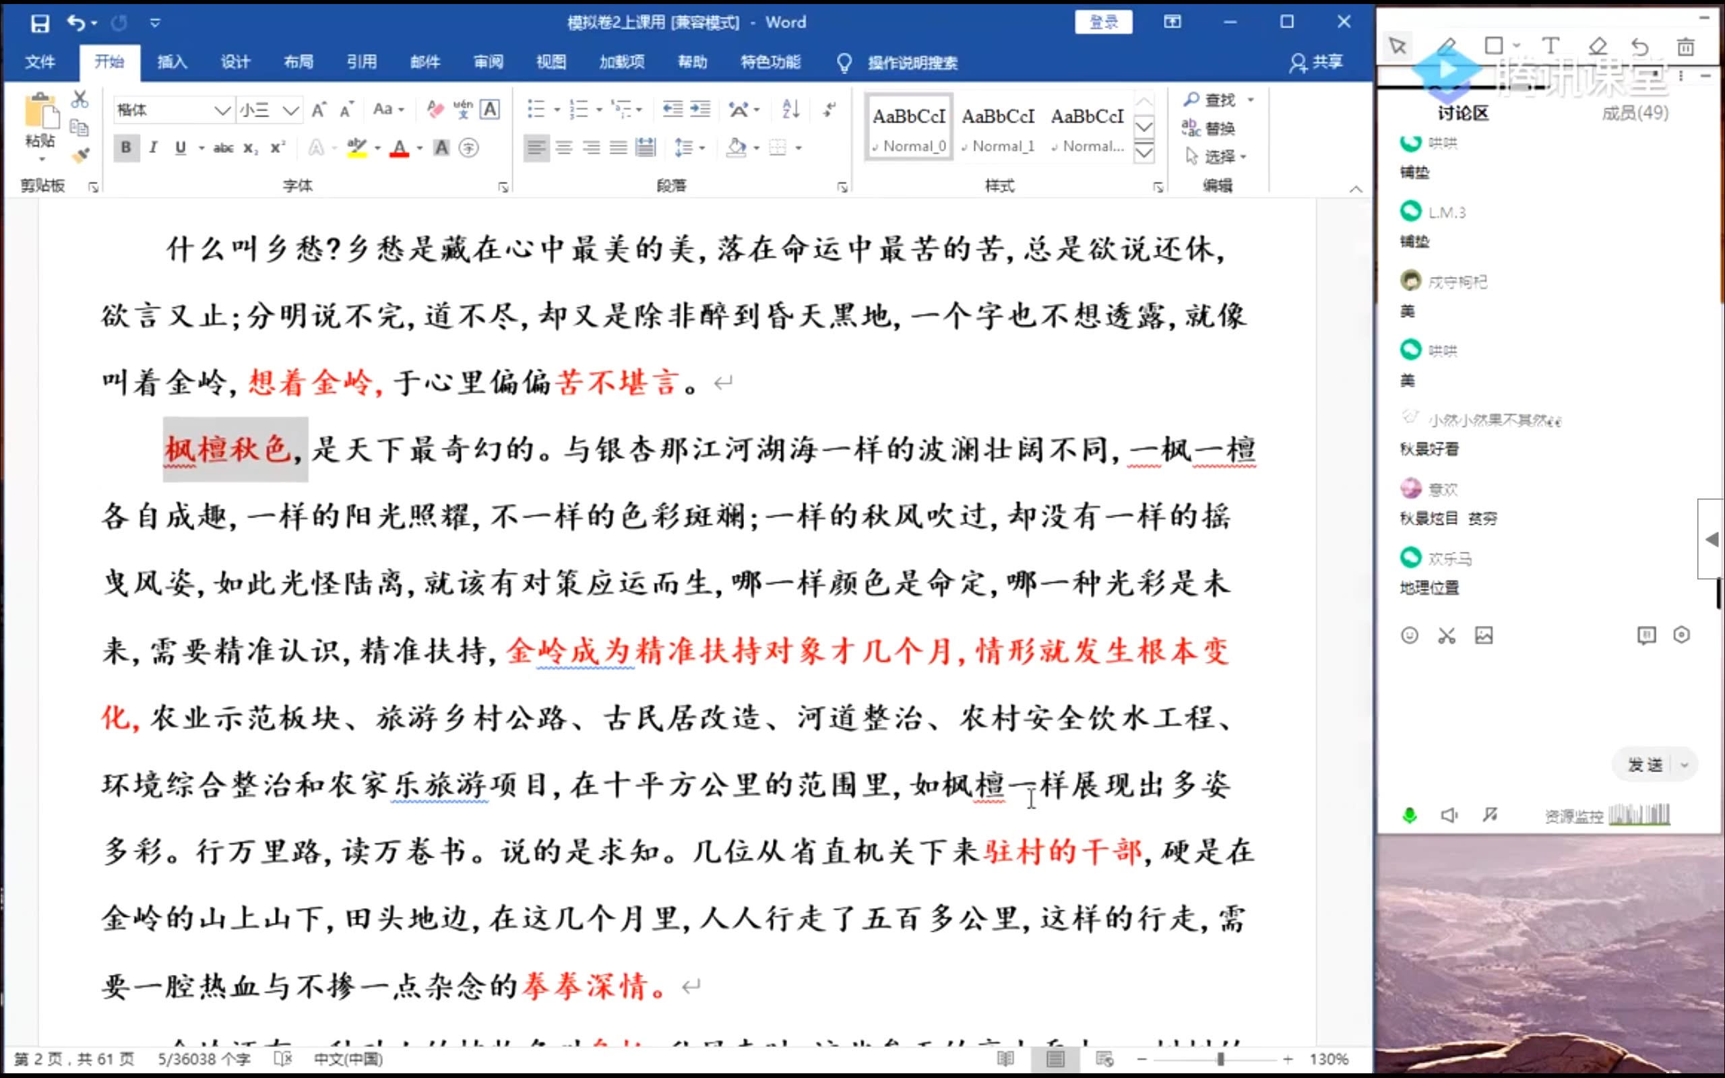Switch to Read Mode view

pyautogui.click(x=1005, y=1058)
